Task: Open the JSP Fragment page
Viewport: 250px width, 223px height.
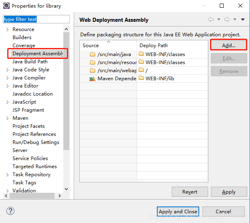Action: pos(28,110)
